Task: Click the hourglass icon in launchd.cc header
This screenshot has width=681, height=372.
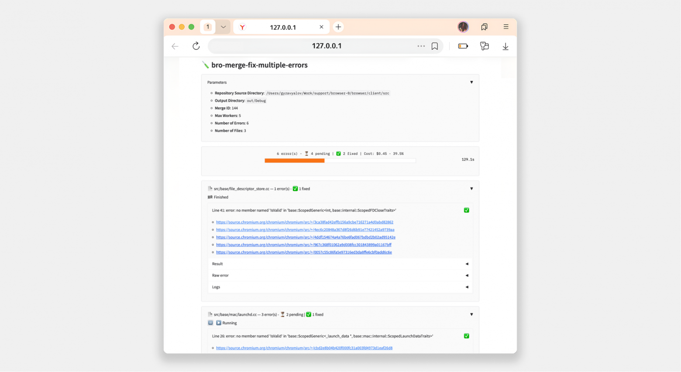Action: point(282,314)
